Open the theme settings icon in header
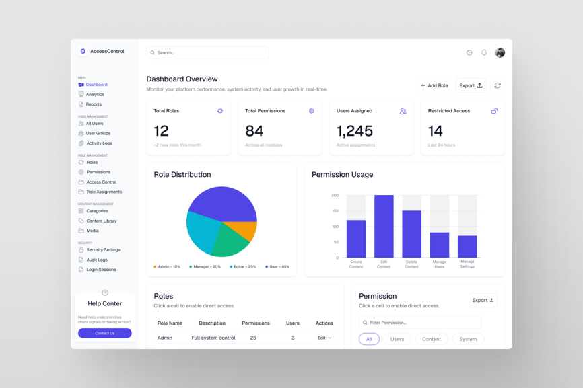This screenshot has height=388, width=583. click(469, 52)
